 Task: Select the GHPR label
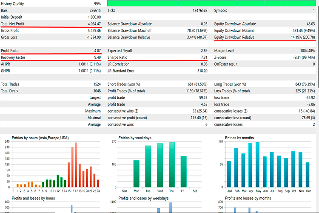(x=6, y=71)
